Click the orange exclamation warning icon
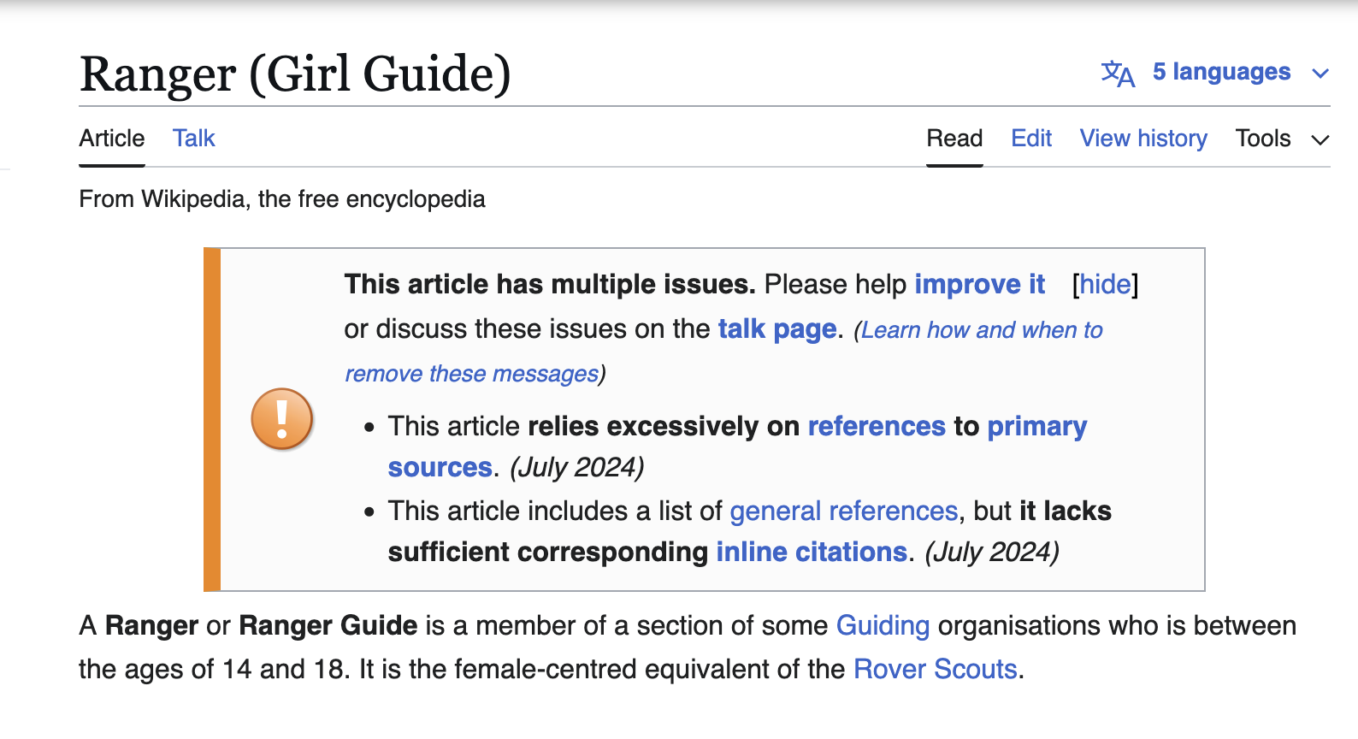1358x739 pixels. tap(281, 419)
